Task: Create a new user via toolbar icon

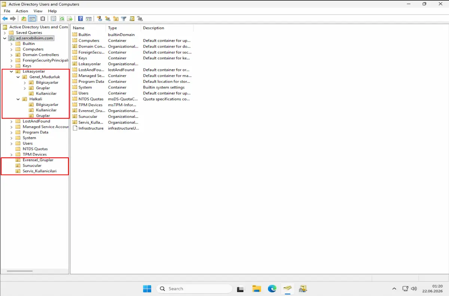Action: (x=100, y=19)
